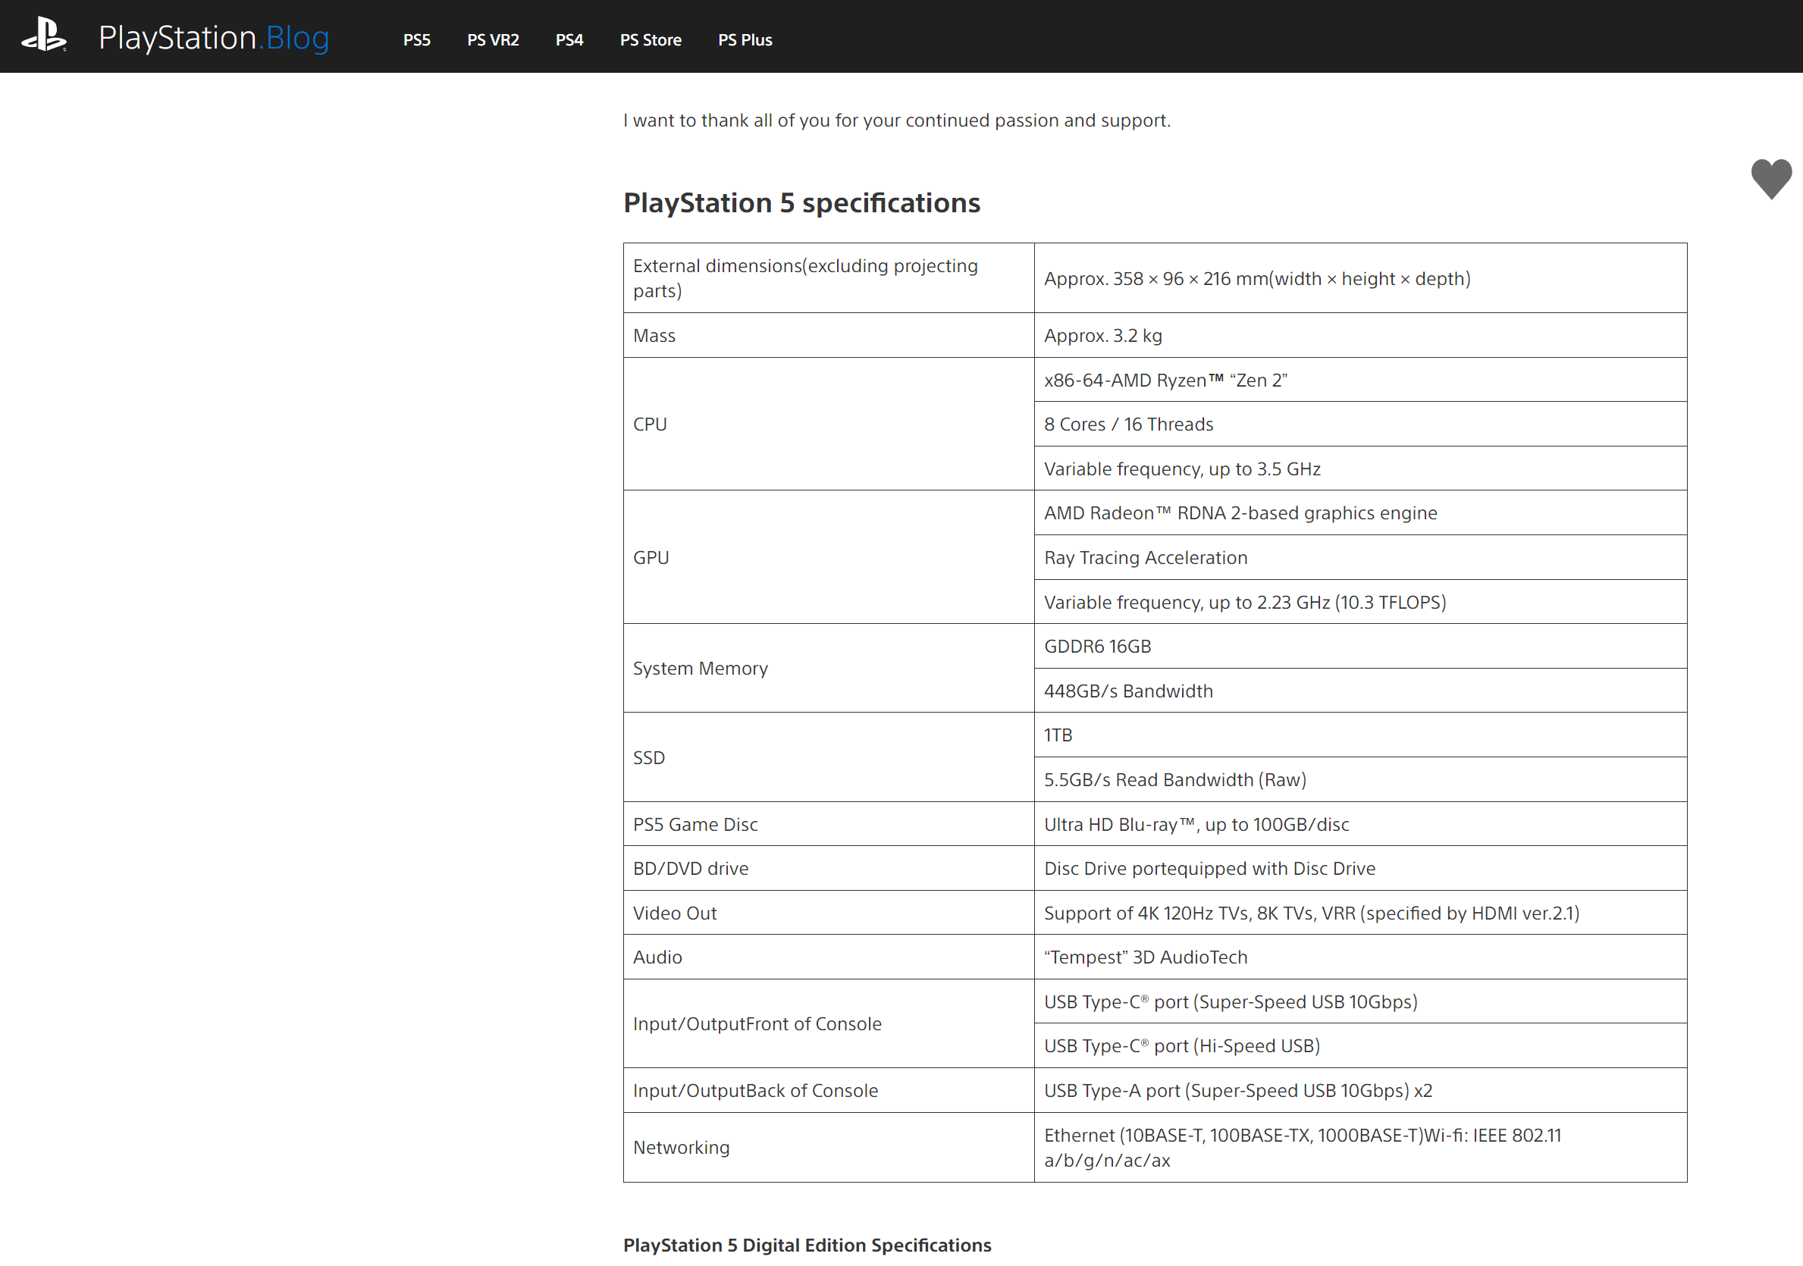Select 'Ultra HD Blu-ray, up to 100GB/disc' cell
Image resolution: width=1803 pixels, height=1266 pixels.
pos(1360,824)
